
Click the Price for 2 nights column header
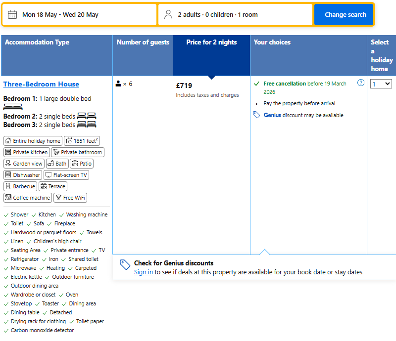pyautogui.click(x=211, y=43)
